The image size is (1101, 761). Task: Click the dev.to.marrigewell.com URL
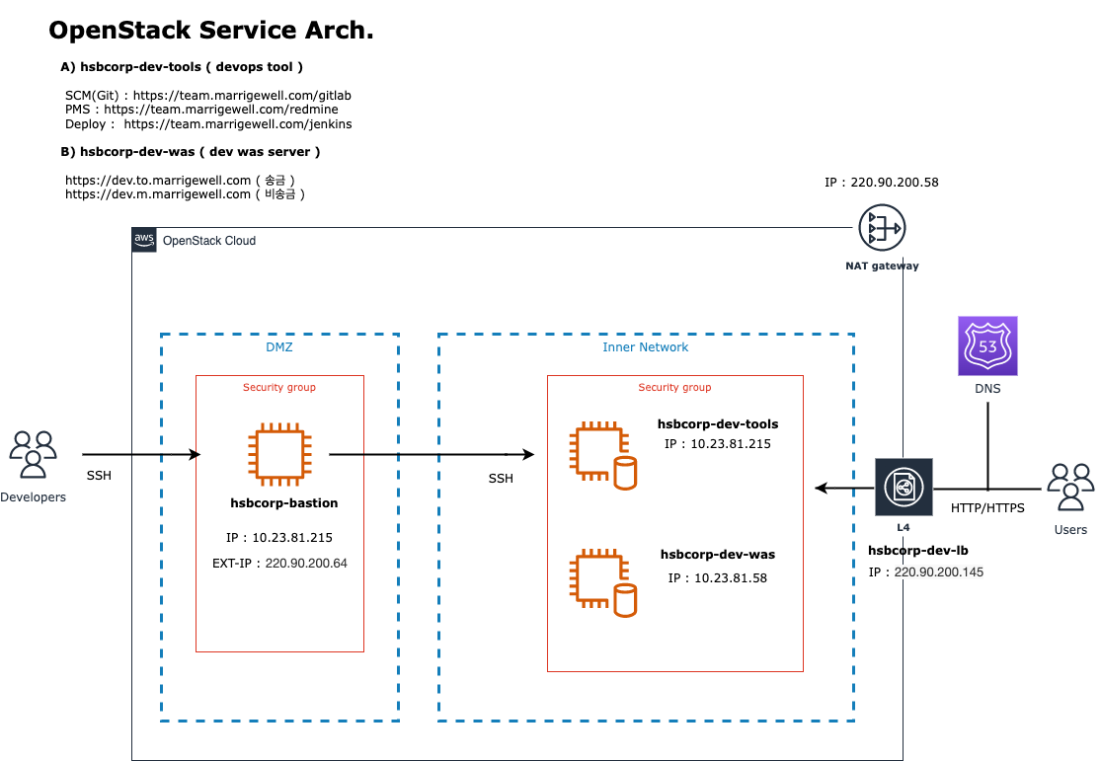tap(158, 181)
